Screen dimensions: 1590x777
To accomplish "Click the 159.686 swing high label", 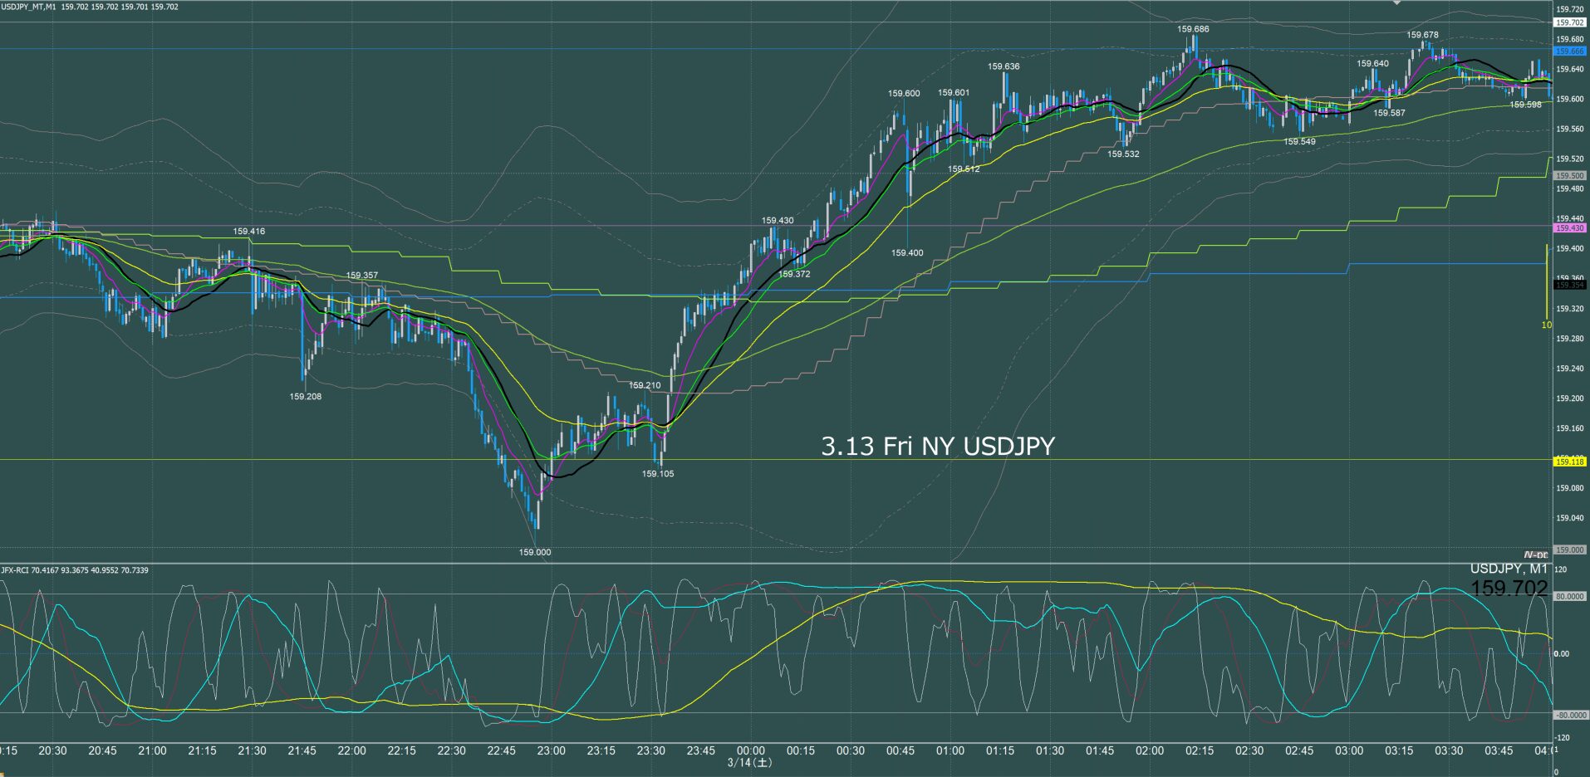I will click(1193, 29).
